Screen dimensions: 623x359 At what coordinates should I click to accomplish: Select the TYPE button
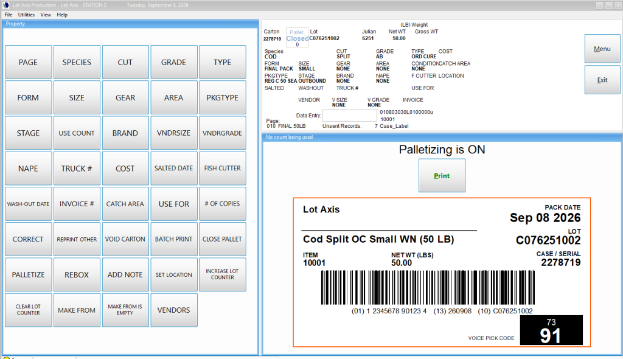tap(223, 62)
